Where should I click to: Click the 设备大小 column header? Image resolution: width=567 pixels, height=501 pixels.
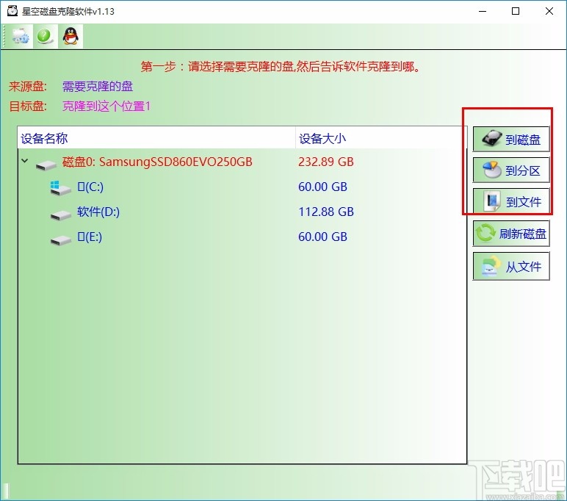380,138
